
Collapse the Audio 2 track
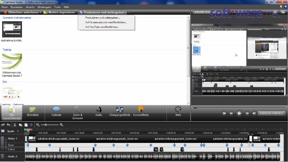(x=6, y=157)
